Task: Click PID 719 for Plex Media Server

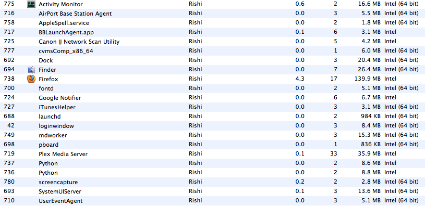Action: 9,153
